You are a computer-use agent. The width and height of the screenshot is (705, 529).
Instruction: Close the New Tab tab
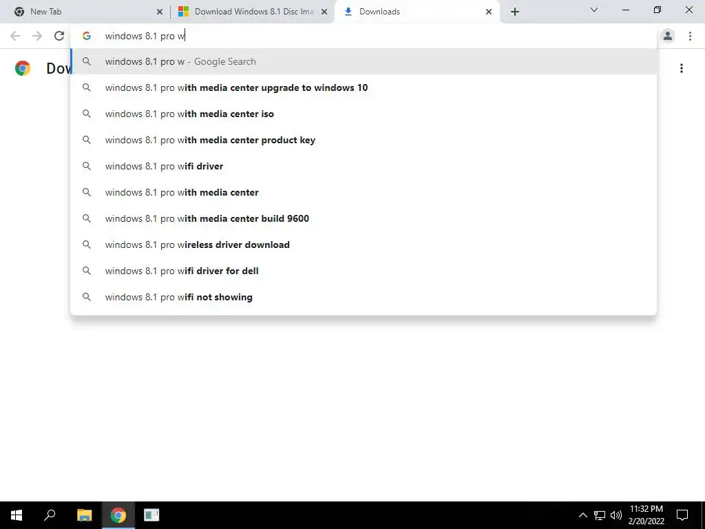coord(160,12)
